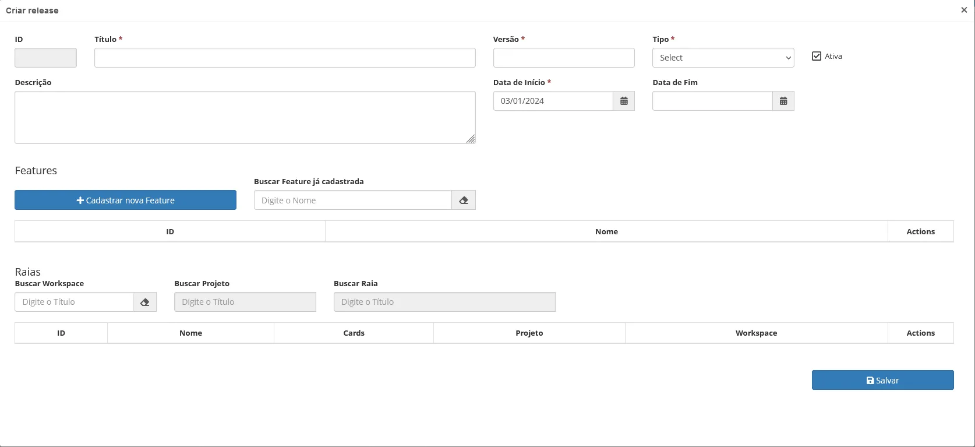Toggle the Ativa checkbox
The width and height of the screenshot is (975, 447).
pos(817,57)
